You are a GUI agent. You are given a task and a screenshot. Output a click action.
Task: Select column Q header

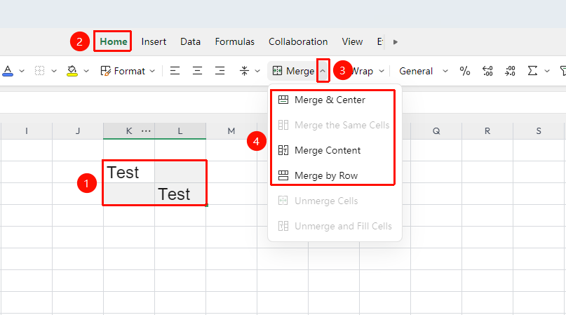436,130
